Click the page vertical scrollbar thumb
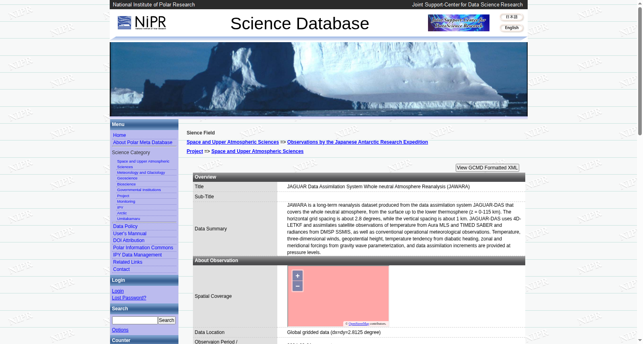Viewport: 643px width, 344px height. [x=640, y=71]
